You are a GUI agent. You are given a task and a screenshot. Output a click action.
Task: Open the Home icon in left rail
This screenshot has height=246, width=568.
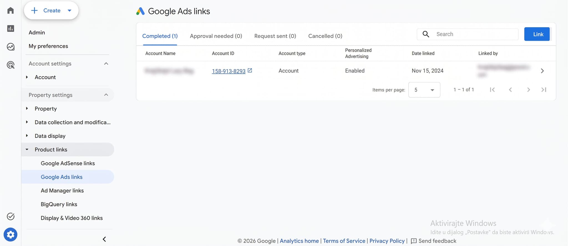11,11
